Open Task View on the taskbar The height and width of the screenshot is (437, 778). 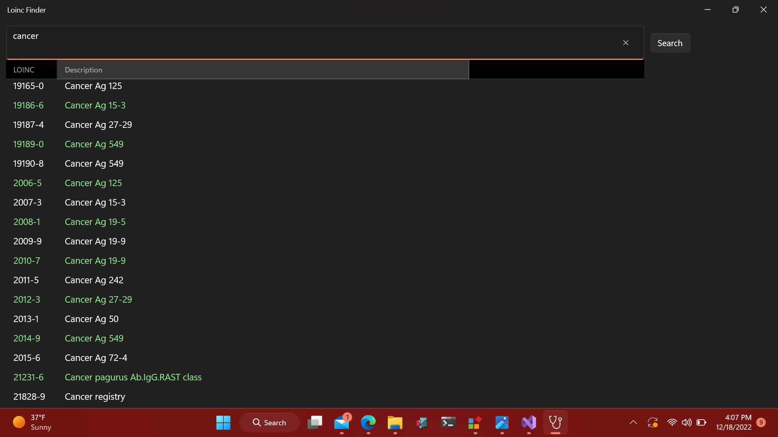(x=315, y=422)
